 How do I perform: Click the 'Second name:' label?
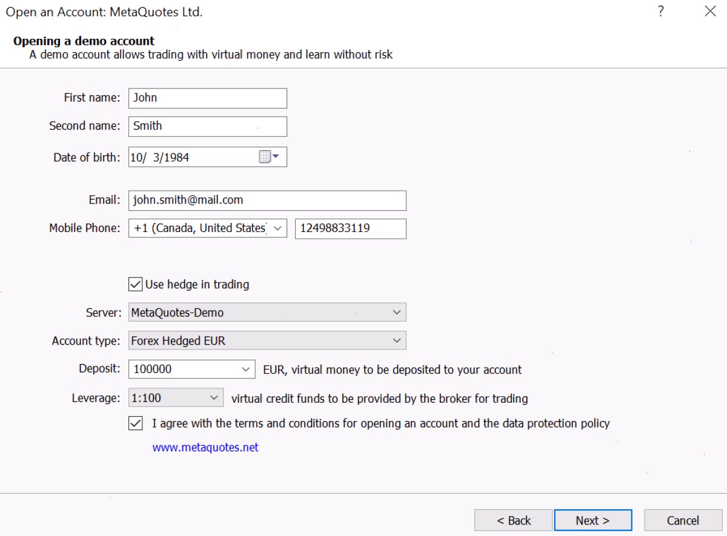coord(85,126)
